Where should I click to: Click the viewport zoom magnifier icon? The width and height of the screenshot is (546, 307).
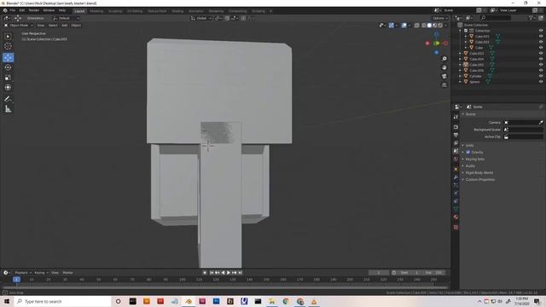(x=444, y=59)
